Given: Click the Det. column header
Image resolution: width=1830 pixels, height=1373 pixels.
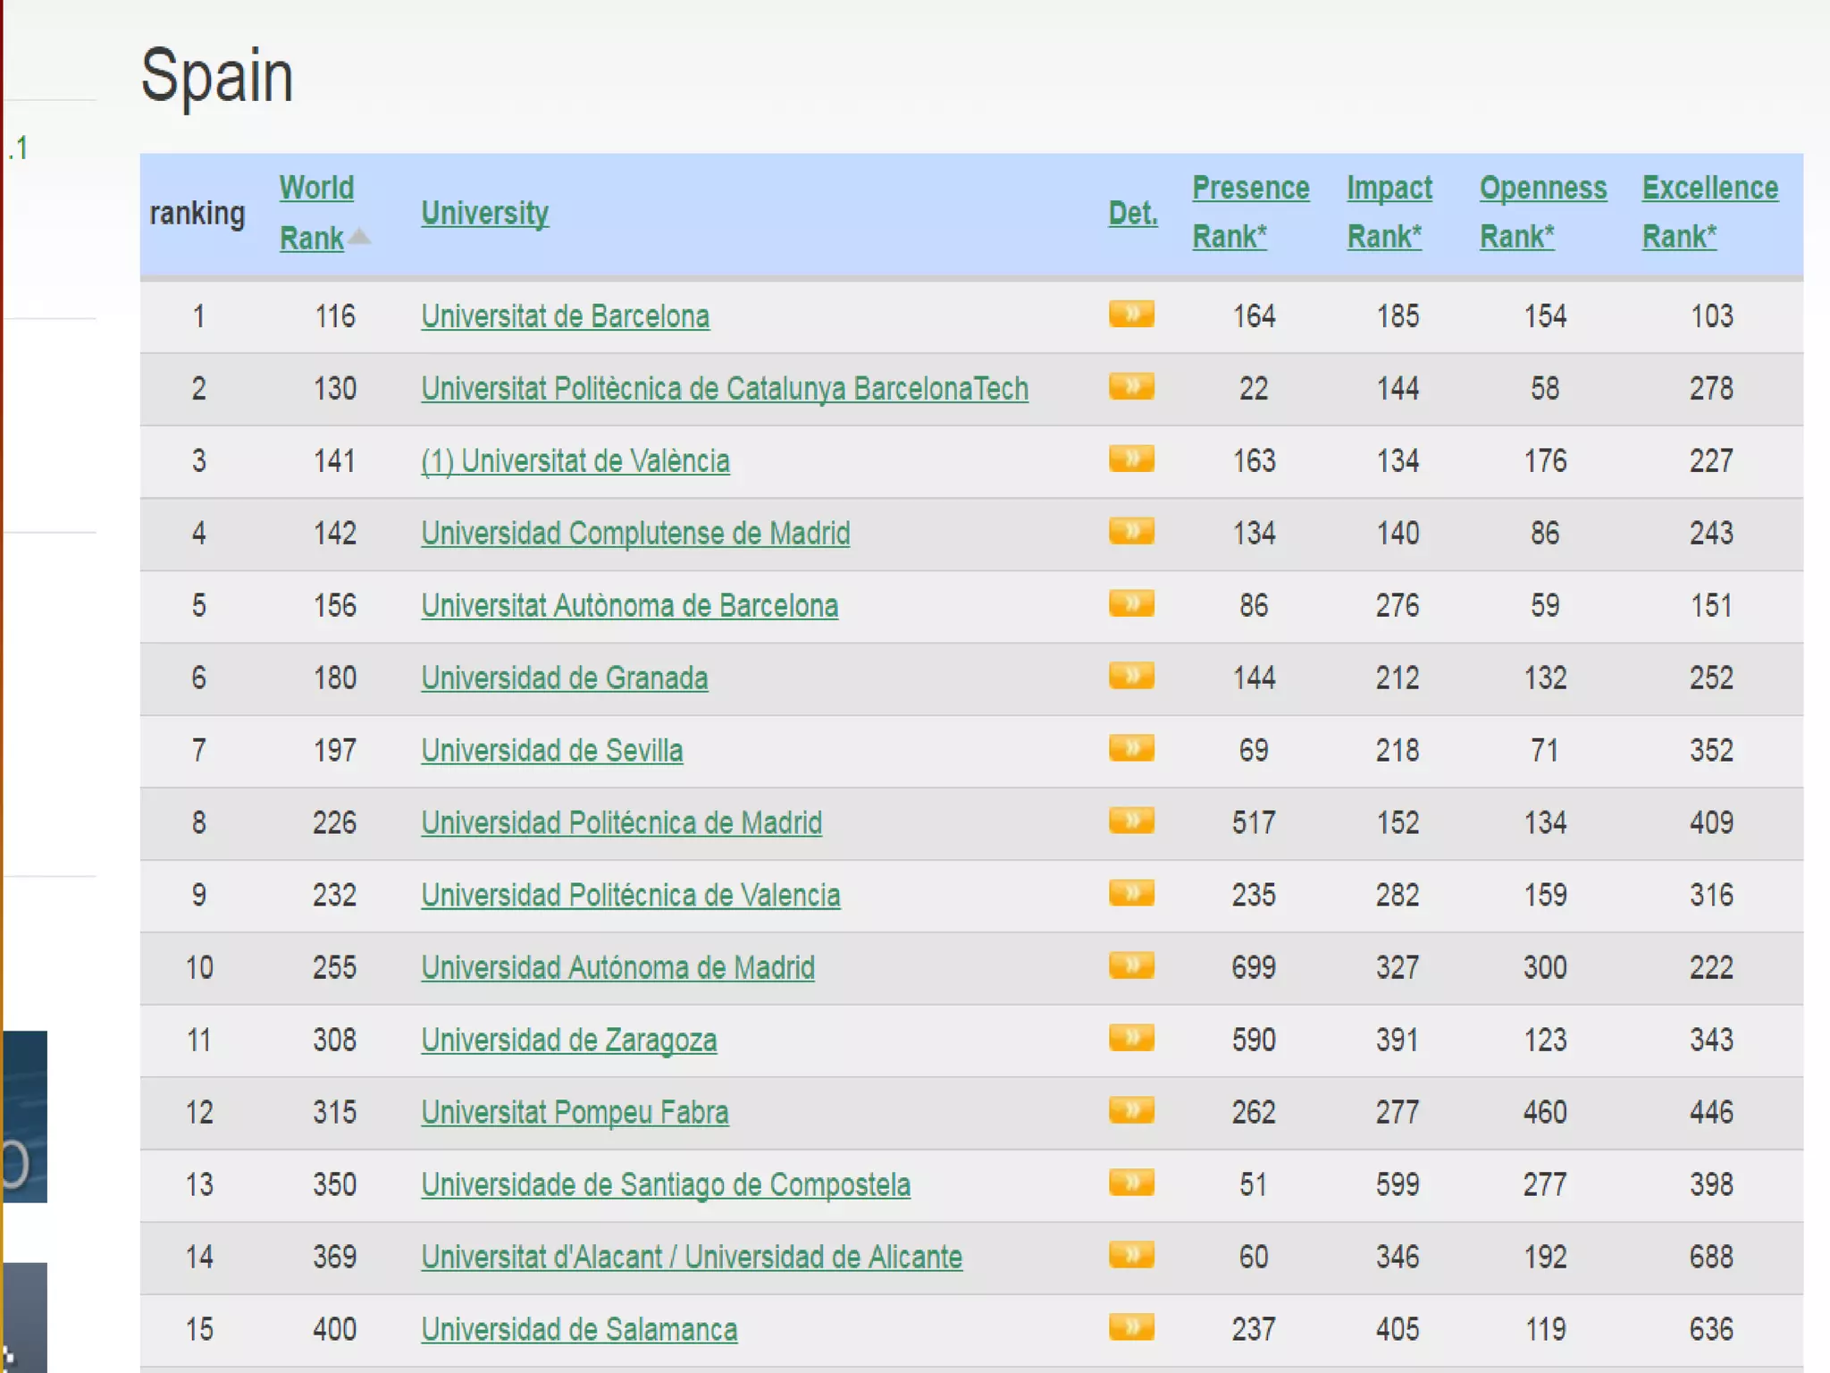Looking at the screenshot, I should [1132, 213].
